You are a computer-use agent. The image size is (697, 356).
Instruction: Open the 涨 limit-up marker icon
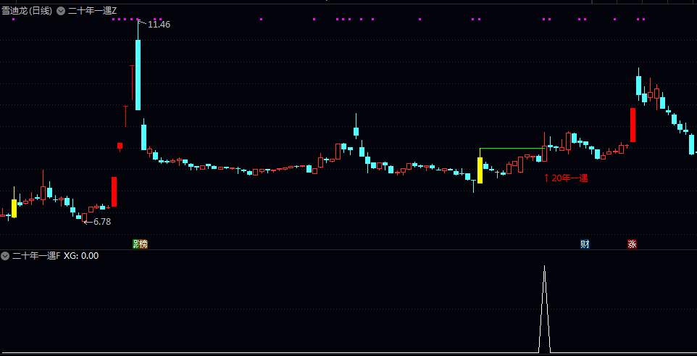tap(632, 244)
